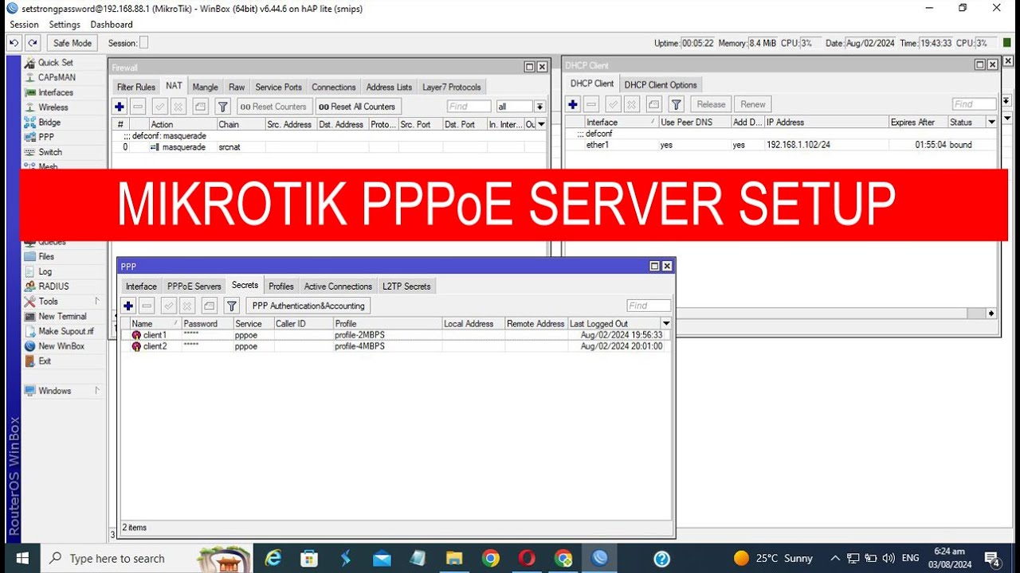
Task: Click PPP enable checkmark icon
Action: tap(169, 306)
